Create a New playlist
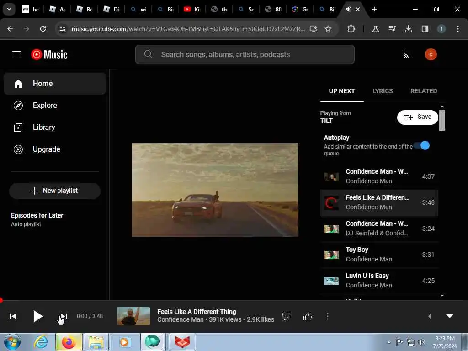Image resolution: width=468 pixels, height=351 pixels. 55,191
